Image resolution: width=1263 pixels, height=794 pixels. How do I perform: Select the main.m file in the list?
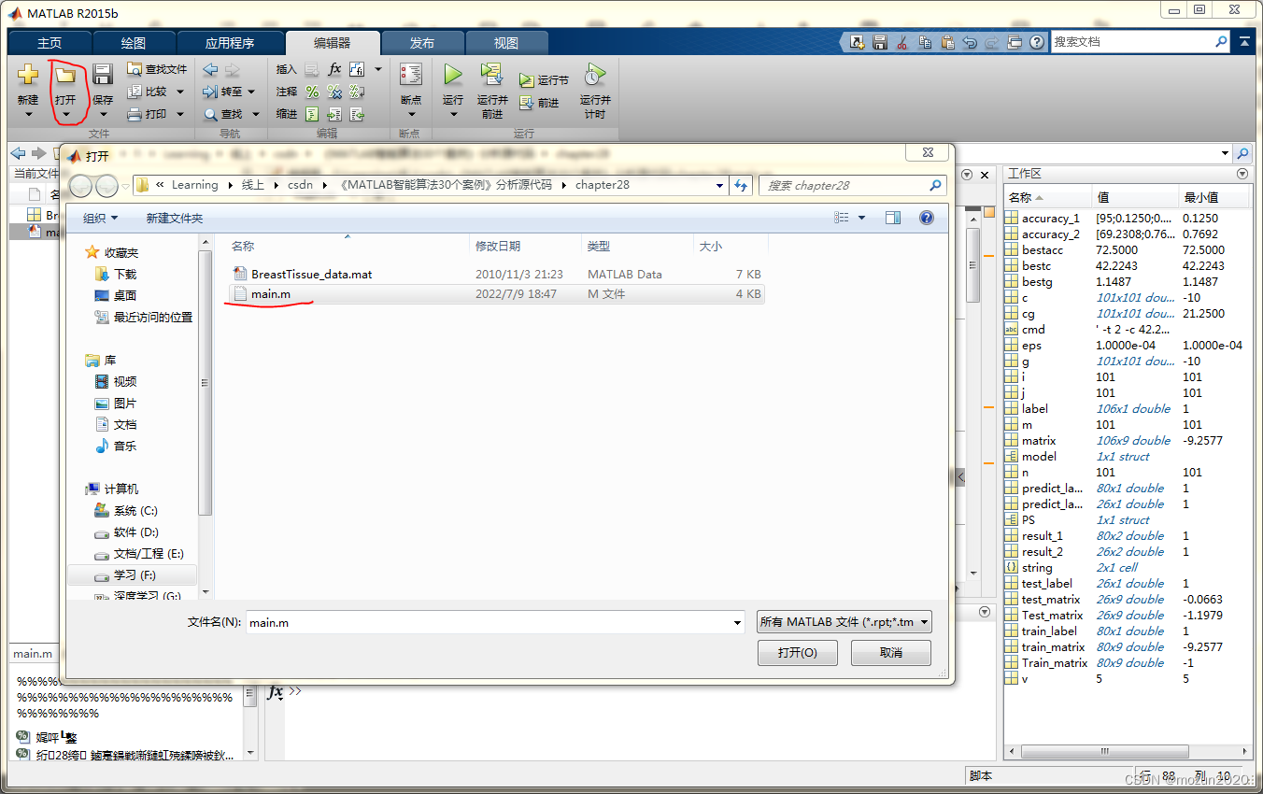point(499,294)
